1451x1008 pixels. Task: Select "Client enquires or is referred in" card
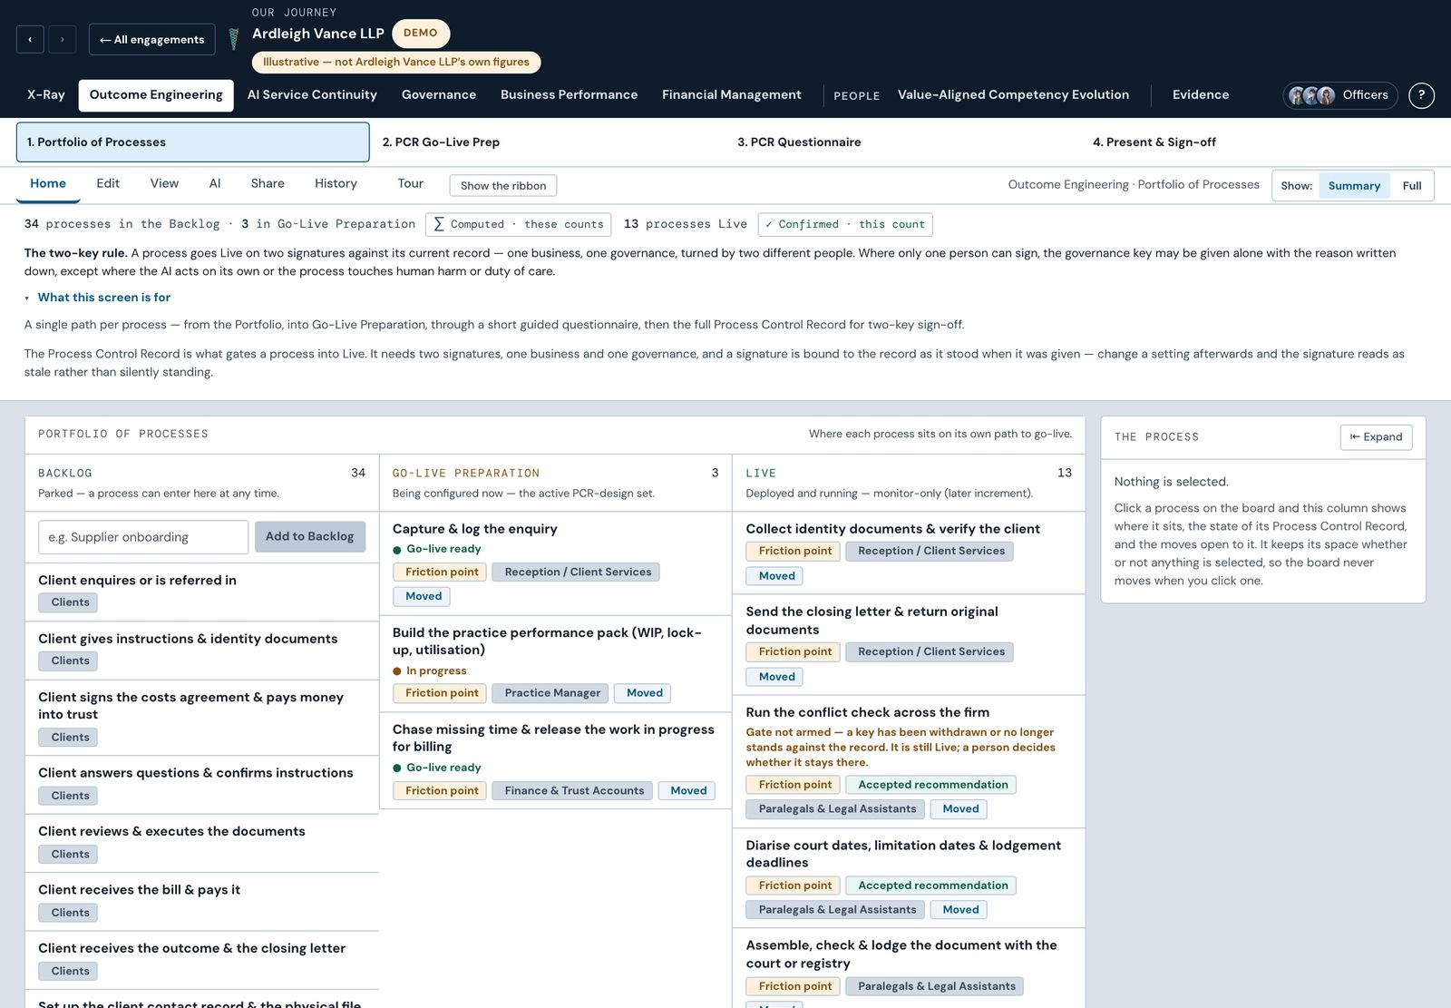click(201, 592)
